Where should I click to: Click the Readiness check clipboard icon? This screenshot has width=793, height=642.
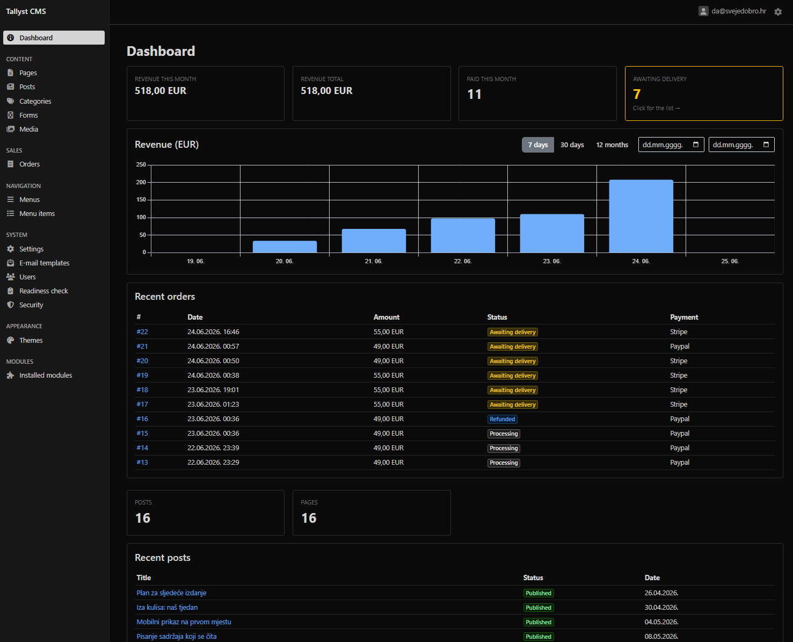pos(10,291)
